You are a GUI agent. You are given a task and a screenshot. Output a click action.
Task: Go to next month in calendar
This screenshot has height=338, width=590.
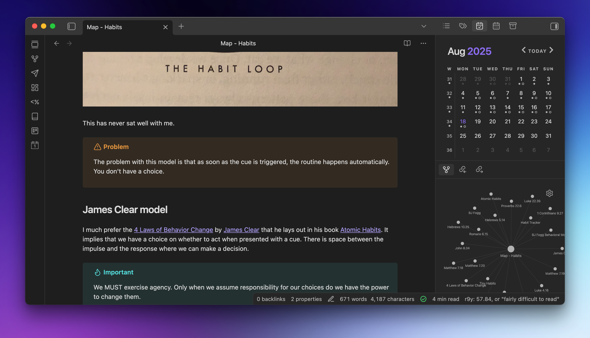pyautogui.click(x=551, y=50)
